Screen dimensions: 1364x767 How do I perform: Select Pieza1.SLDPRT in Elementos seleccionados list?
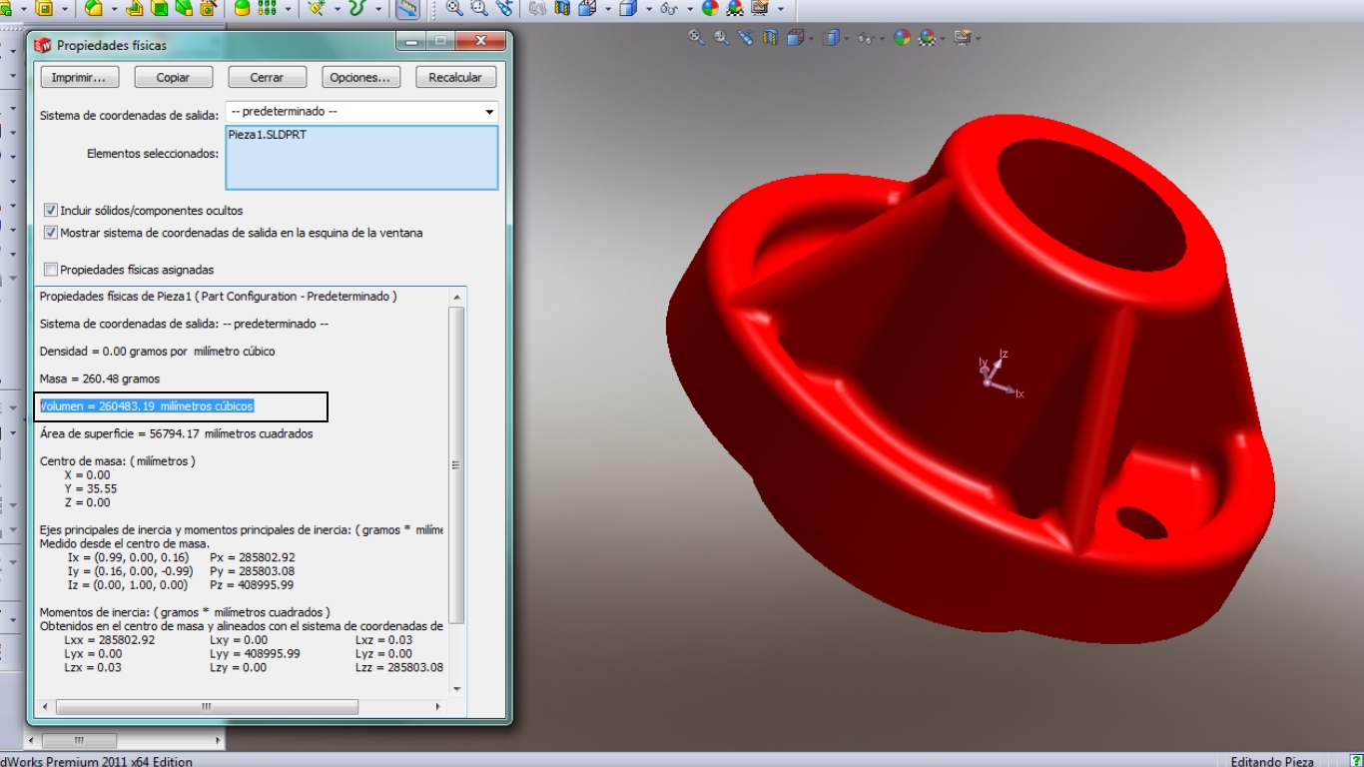pos(268,135)
